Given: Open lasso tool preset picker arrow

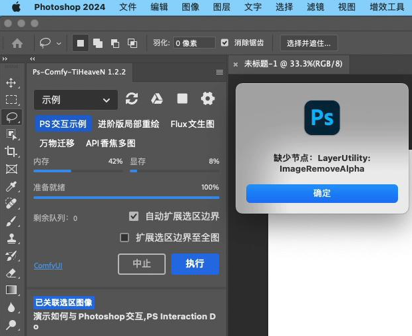Looking at the screenshot, I should click(x=59, y=44).
